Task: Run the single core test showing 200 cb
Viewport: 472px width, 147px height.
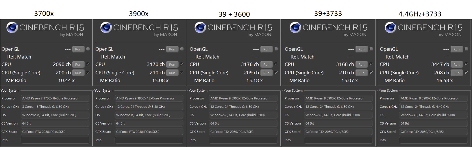Action: (78, 73)
